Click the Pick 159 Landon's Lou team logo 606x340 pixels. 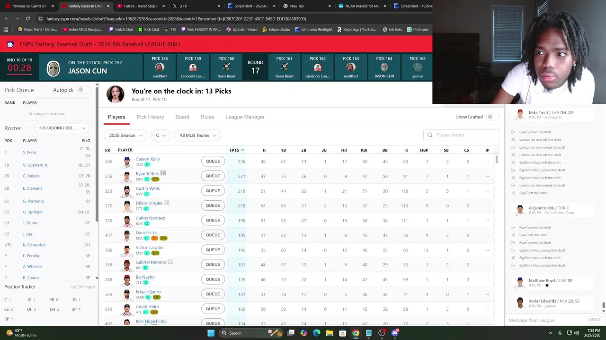[x=193, y=68]
